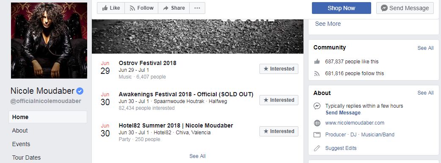Like the Nicole Moudaber page

(111, 8)
